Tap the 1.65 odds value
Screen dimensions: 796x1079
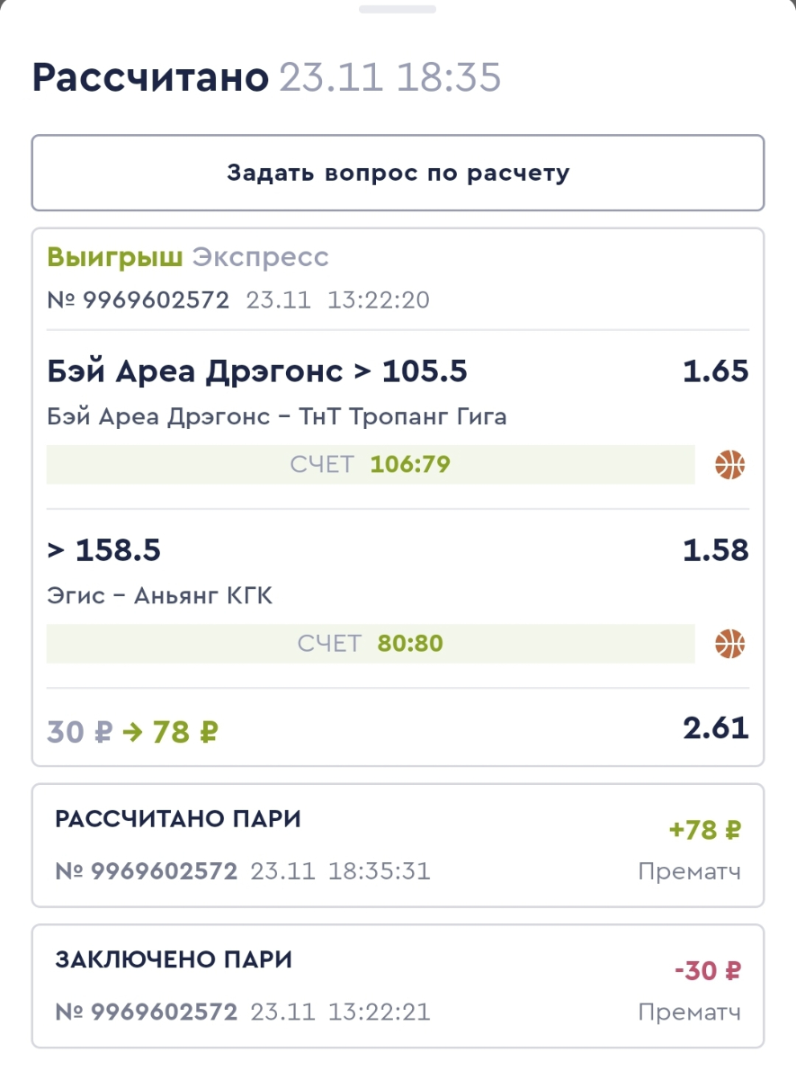tap(715, 370)
